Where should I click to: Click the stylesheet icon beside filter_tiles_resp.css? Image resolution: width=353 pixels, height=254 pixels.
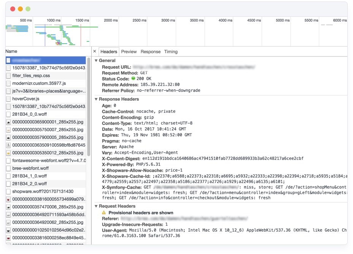[x=8, y=76]
